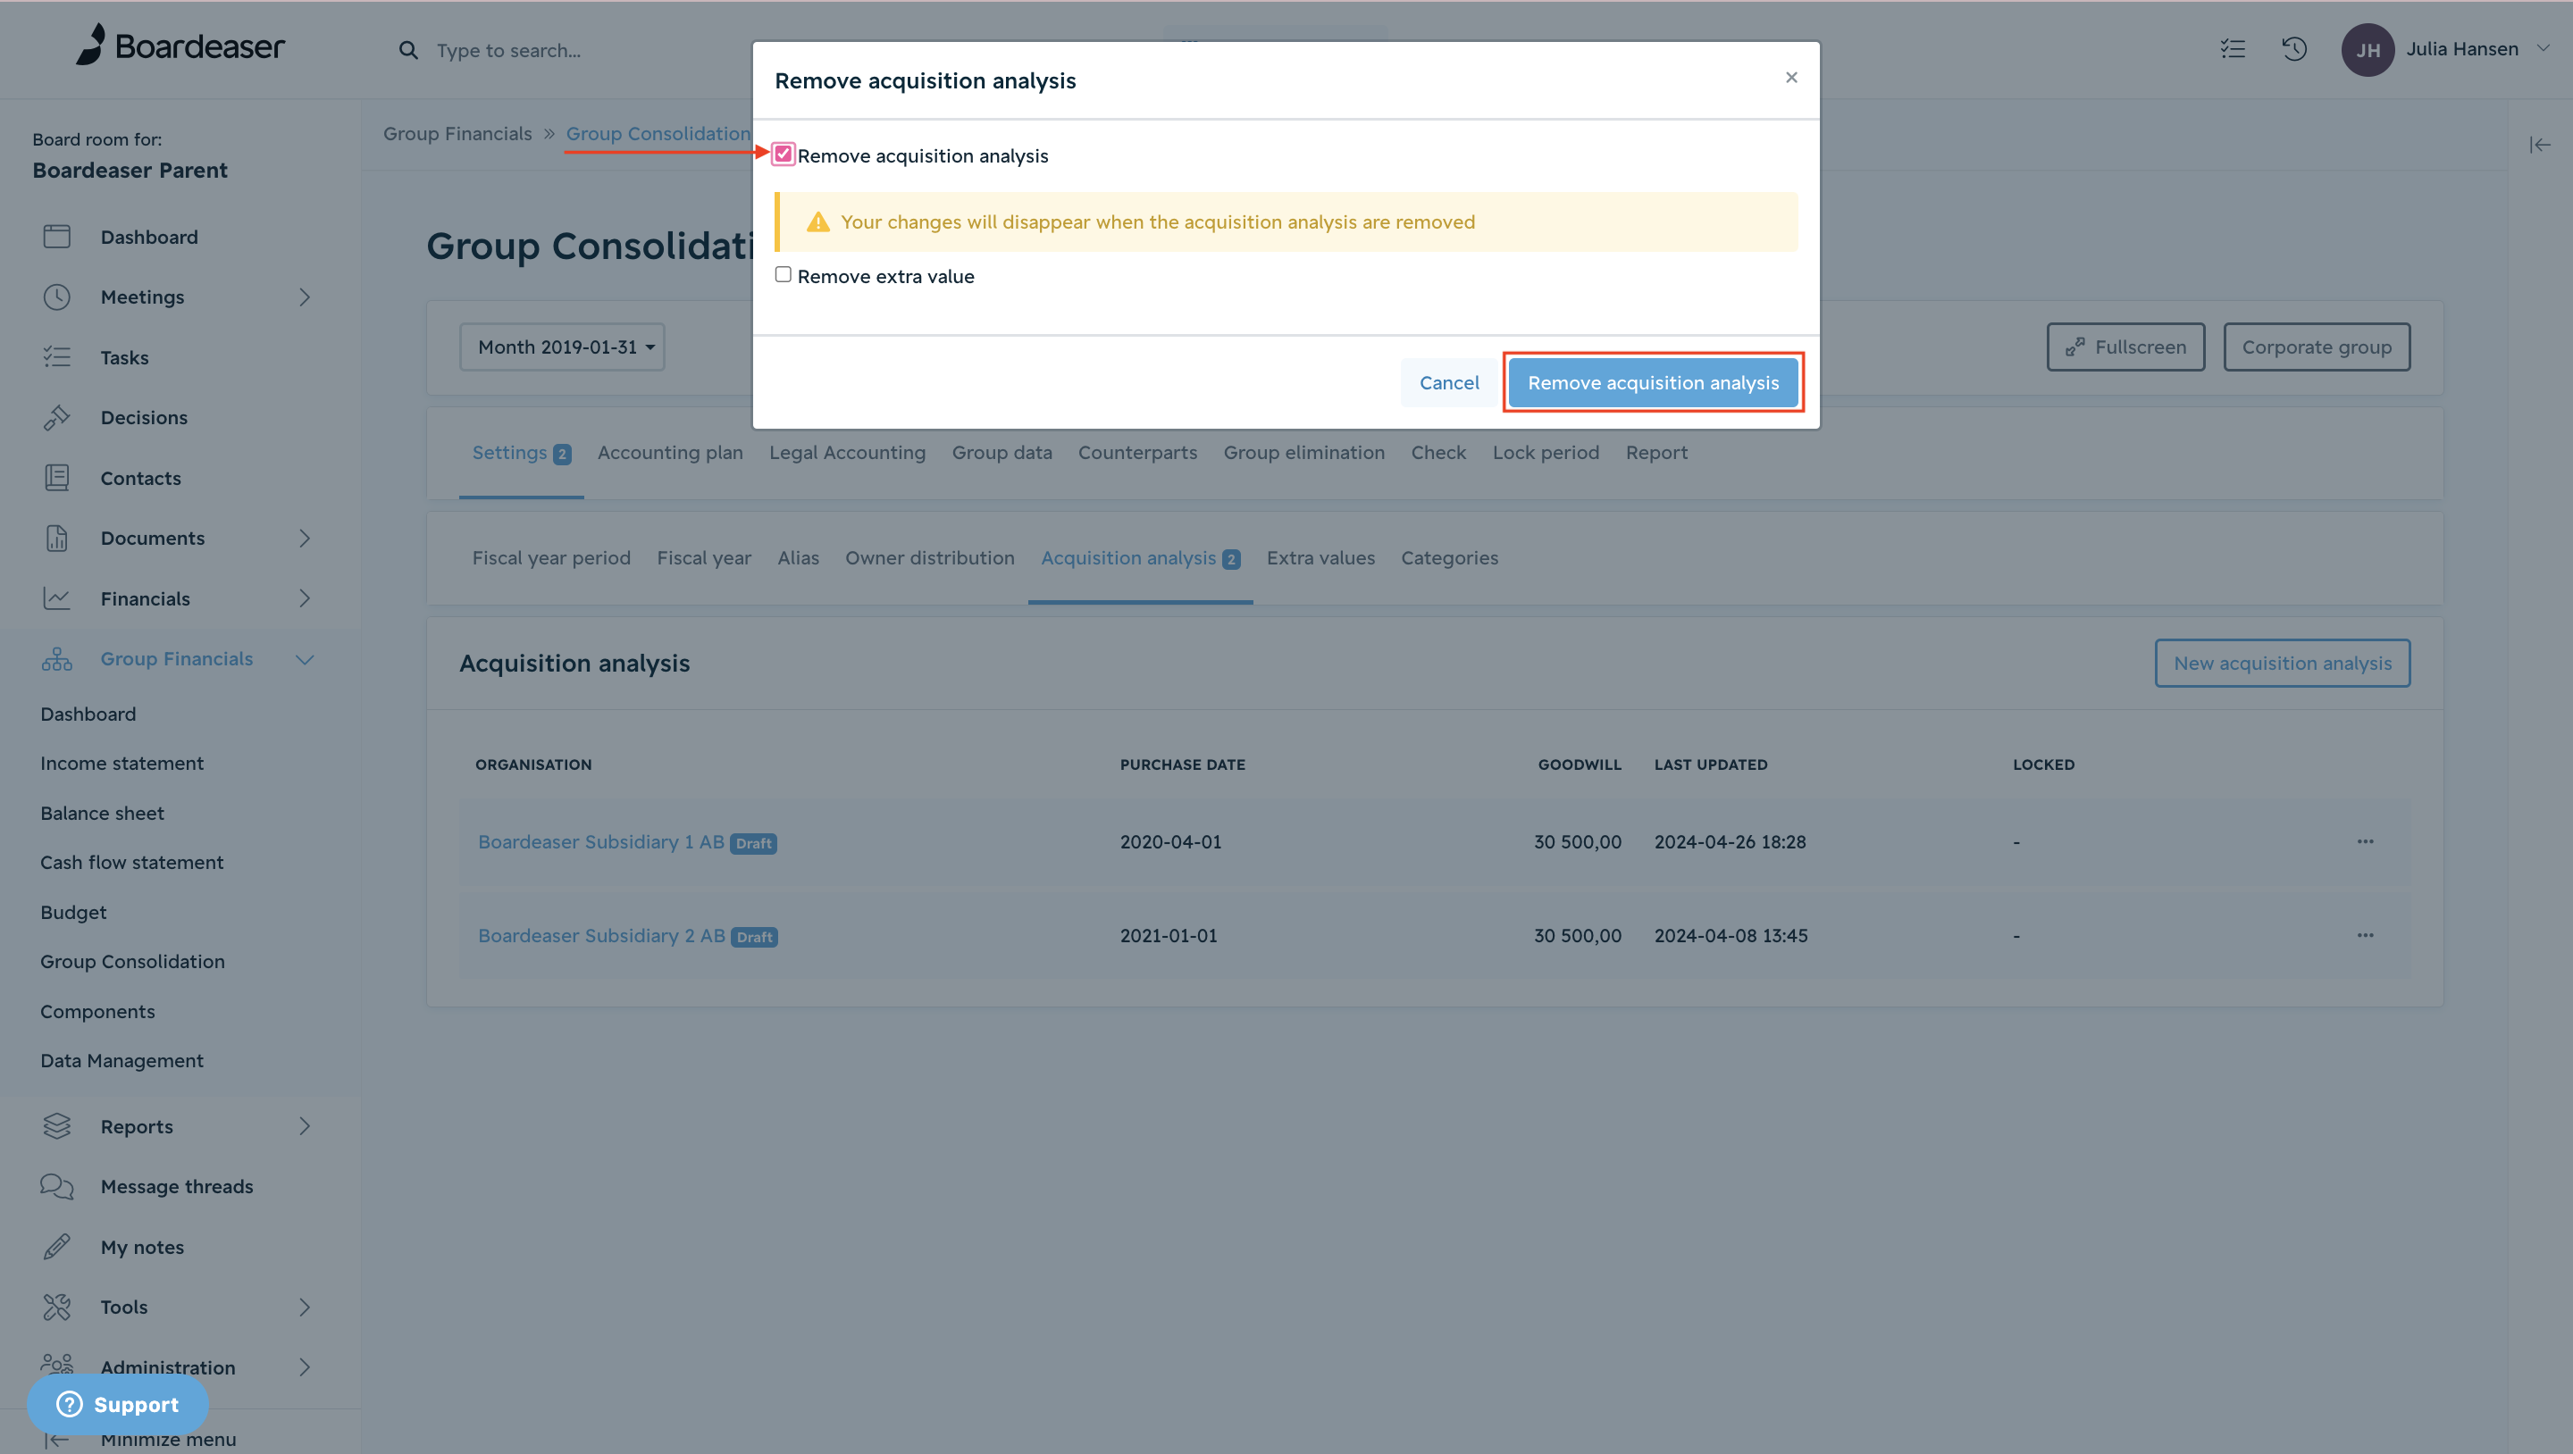The image size is (2573, 1454).
Task: Click the Fullscreen button
Action: 2125,347
